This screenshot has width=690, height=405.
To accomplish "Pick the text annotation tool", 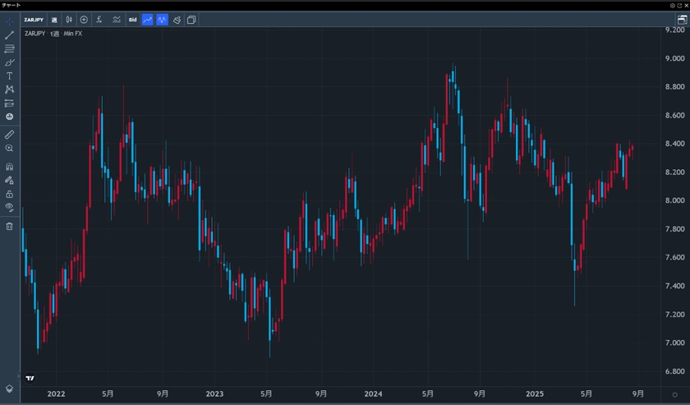I will [9, 76].
